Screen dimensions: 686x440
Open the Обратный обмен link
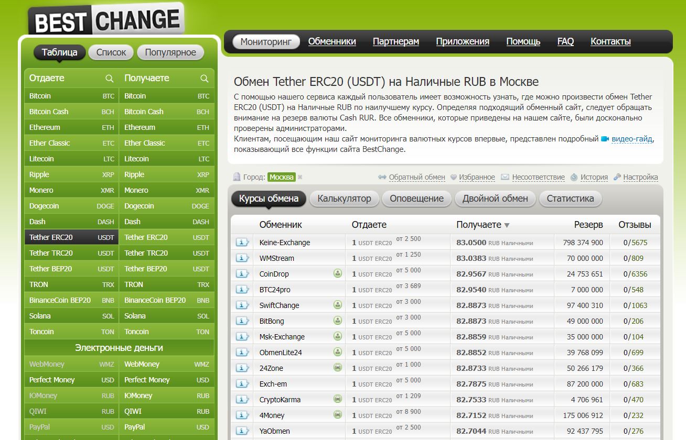(x=416, y=177)
